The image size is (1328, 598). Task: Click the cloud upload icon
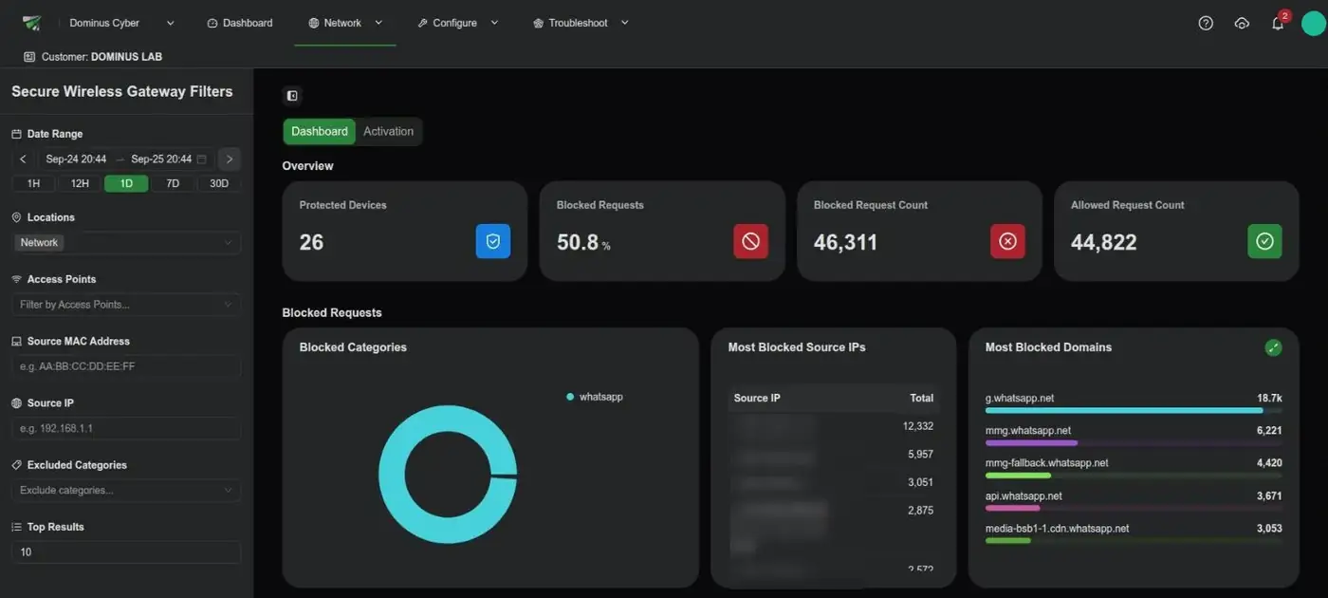tap(1242, 23)
